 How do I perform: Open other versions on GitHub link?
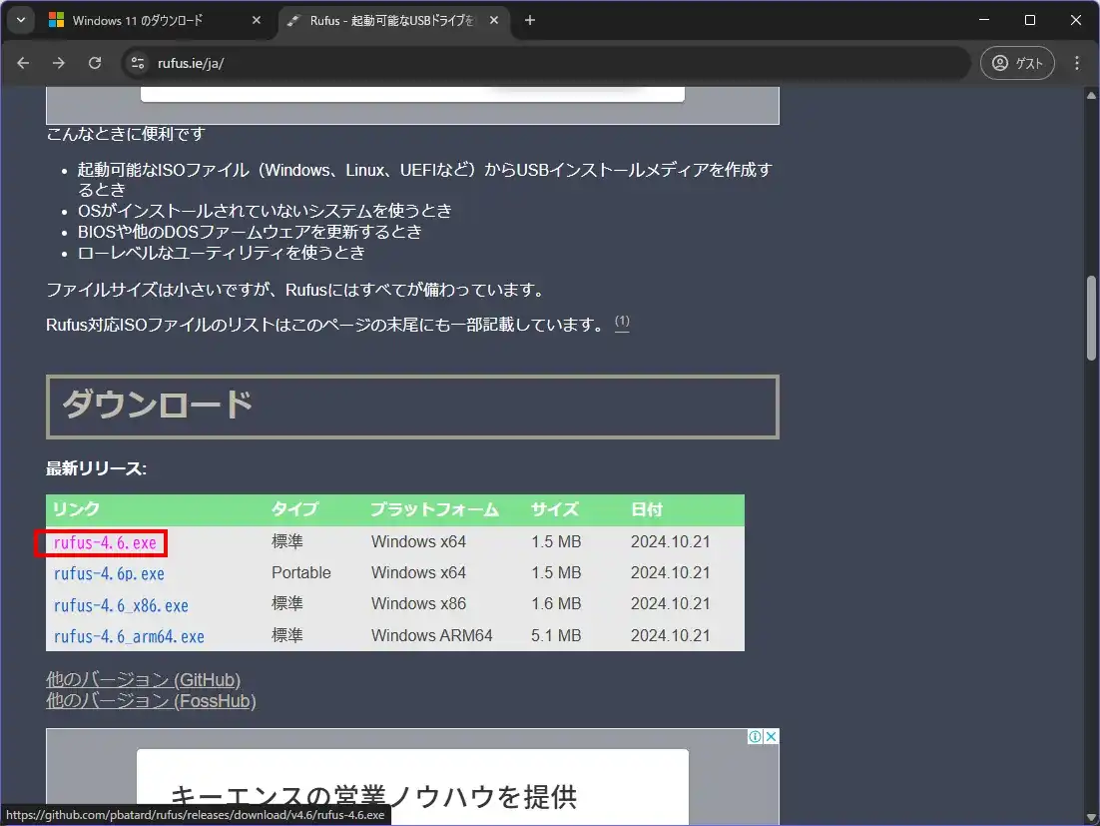pos(143,680)
